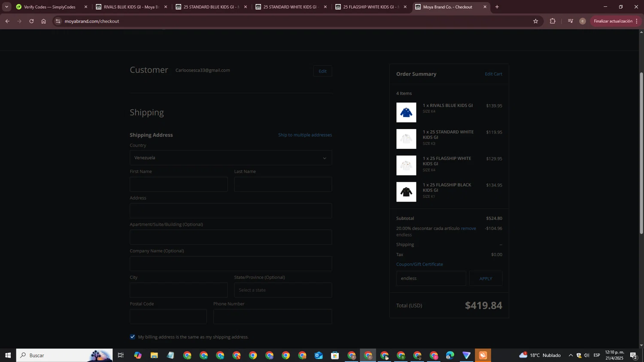The image size is (644, 362).
Task: View site information for moyabrand.com
Action: click(x=58, y=21)
